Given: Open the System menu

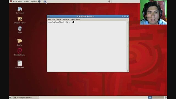Looking at the screenshot, I should click(34, 1).
